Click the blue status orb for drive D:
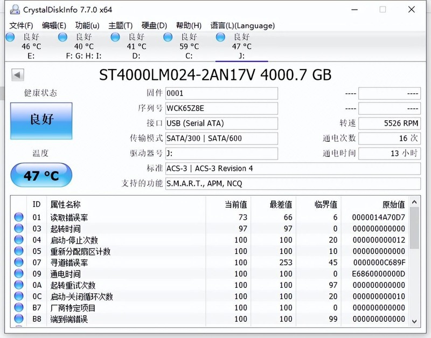 point(115,37)
